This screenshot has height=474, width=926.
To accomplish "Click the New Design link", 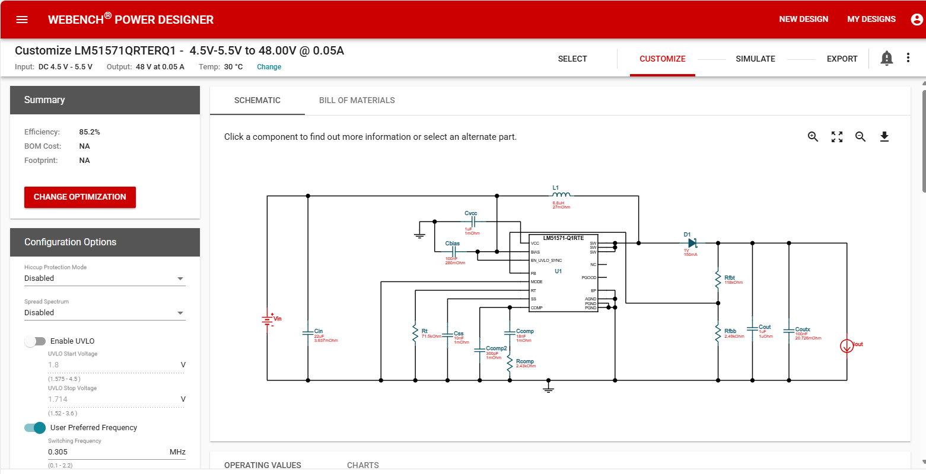I will point(804,20).
